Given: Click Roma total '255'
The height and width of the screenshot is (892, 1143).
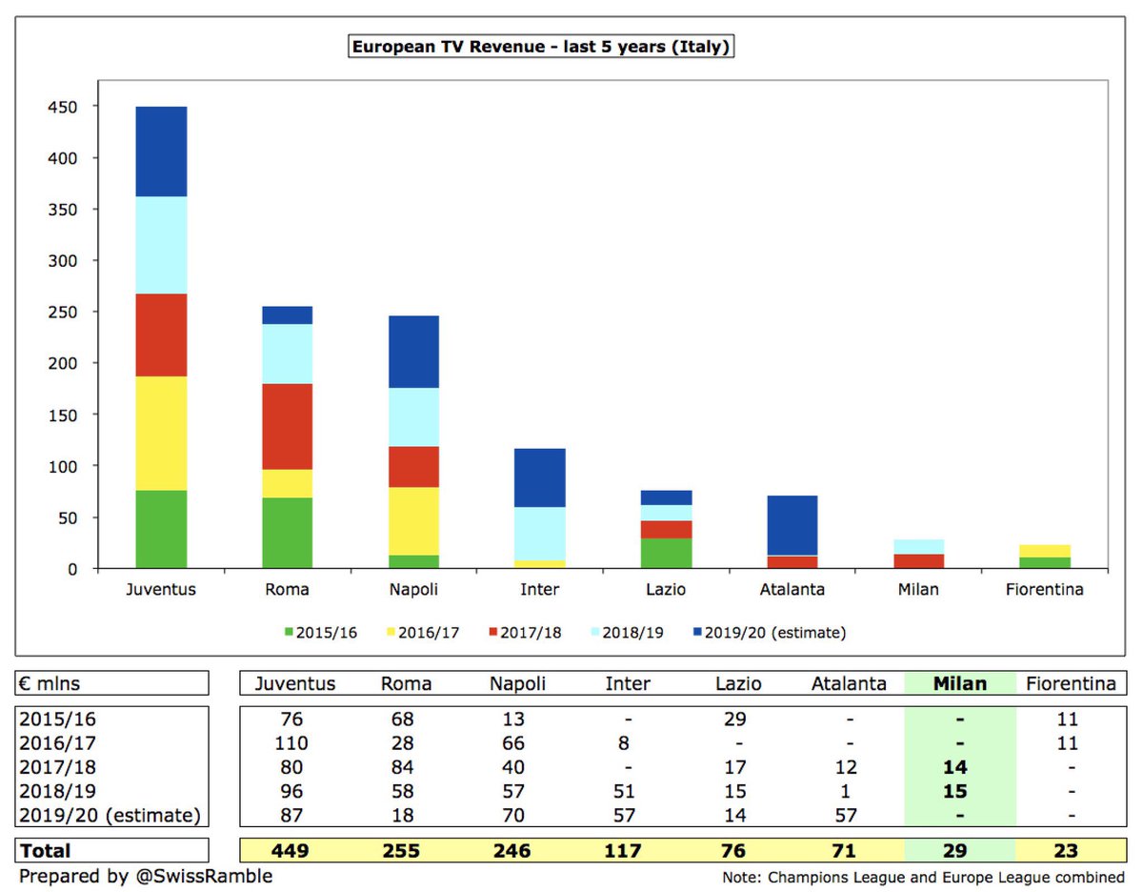Looking at the screenshot, I should [402, 851].
